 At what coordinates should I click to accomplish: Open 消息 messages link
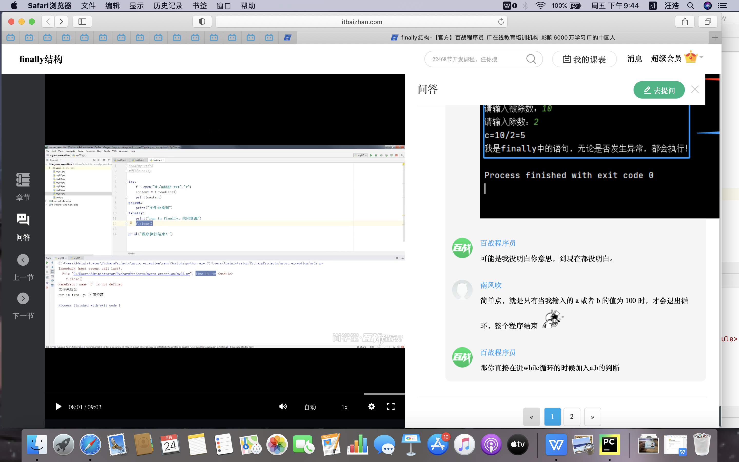click(635, 59)
